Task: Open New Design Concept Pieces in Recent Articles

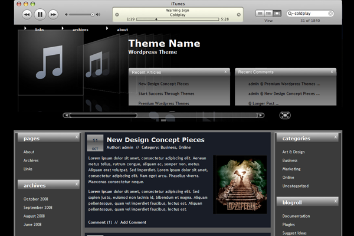Action: point(163,84)
